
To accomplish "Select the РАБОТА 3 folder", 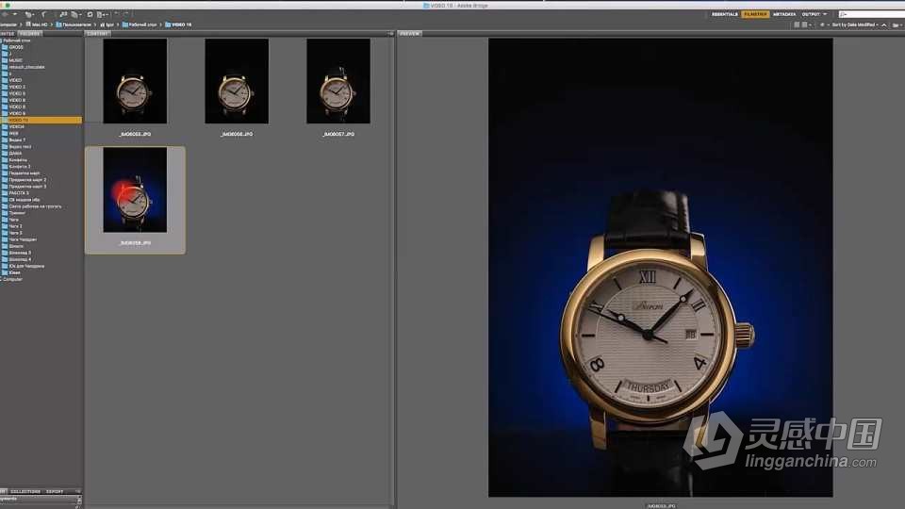I will point(19,192).
